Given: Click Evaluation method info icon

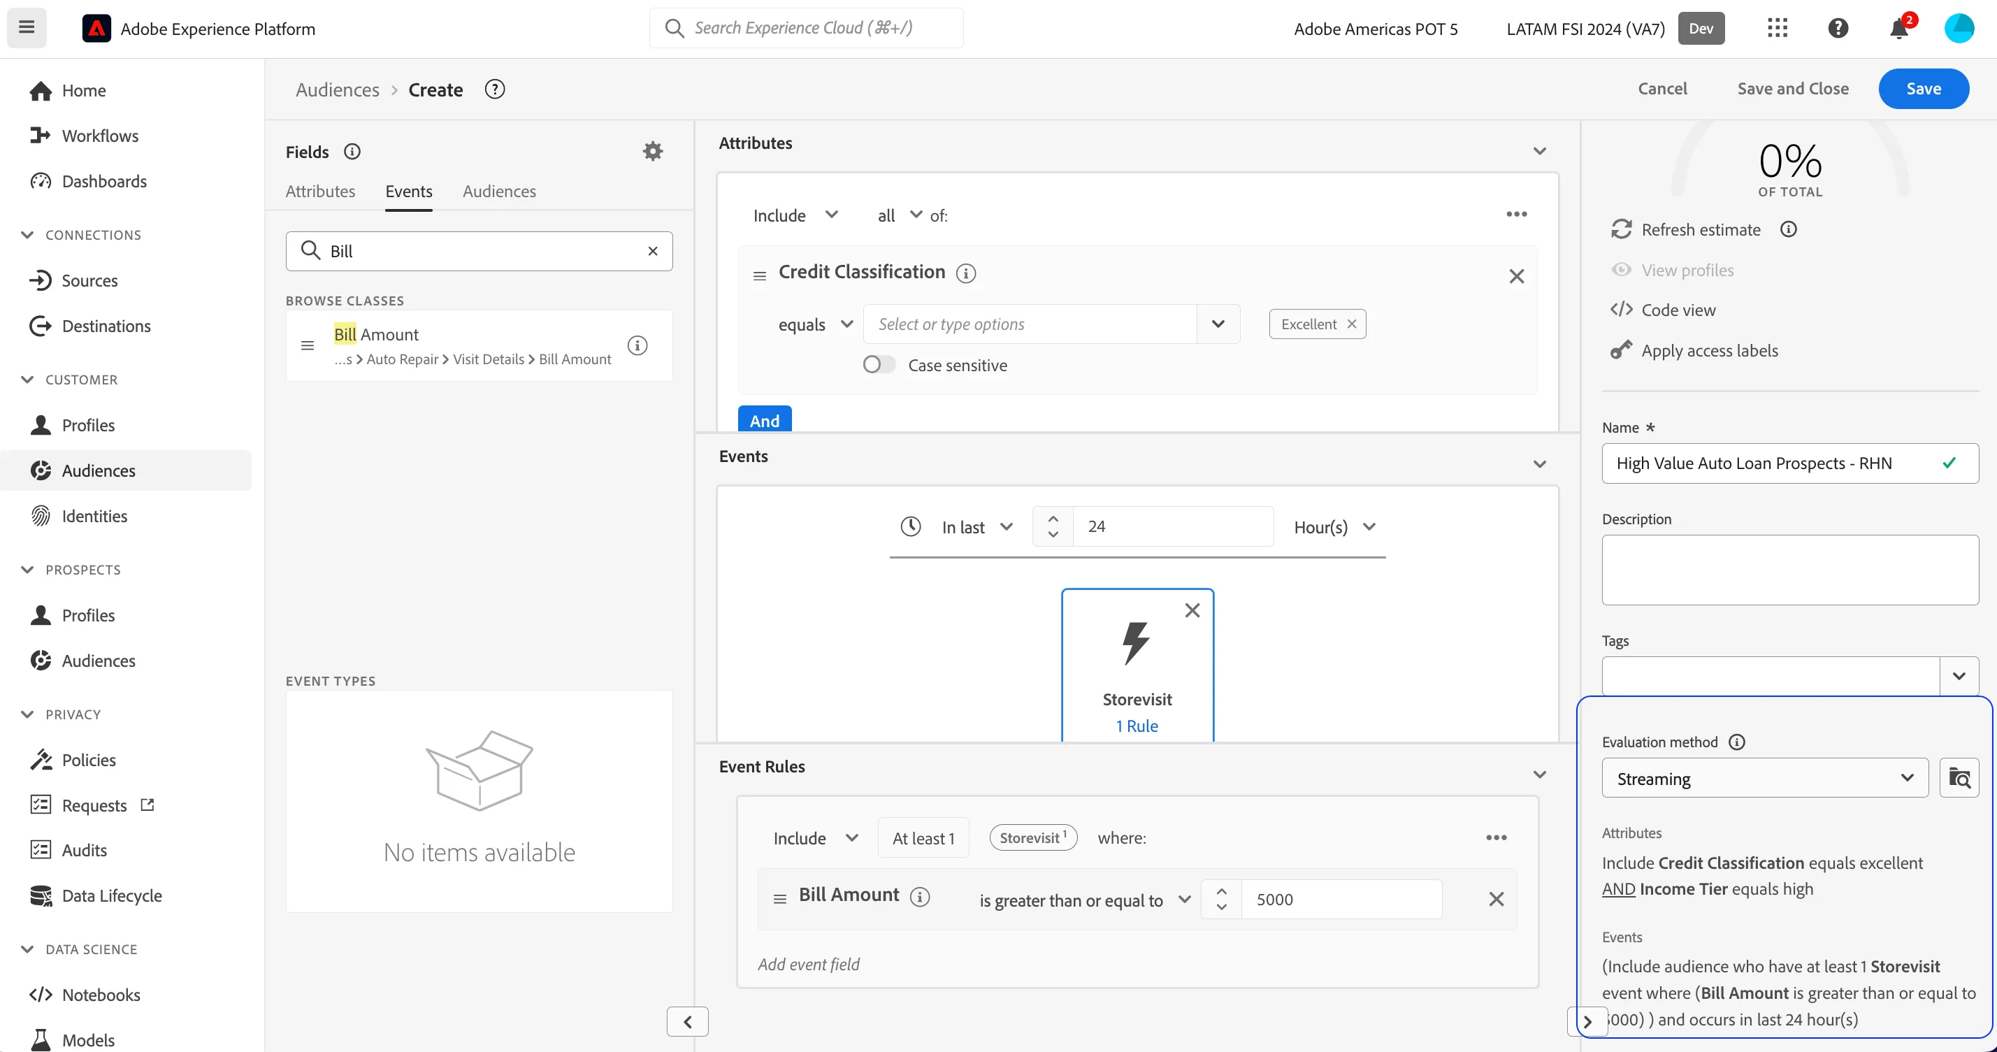Looking at the screenshot, I should [1736, 742].
